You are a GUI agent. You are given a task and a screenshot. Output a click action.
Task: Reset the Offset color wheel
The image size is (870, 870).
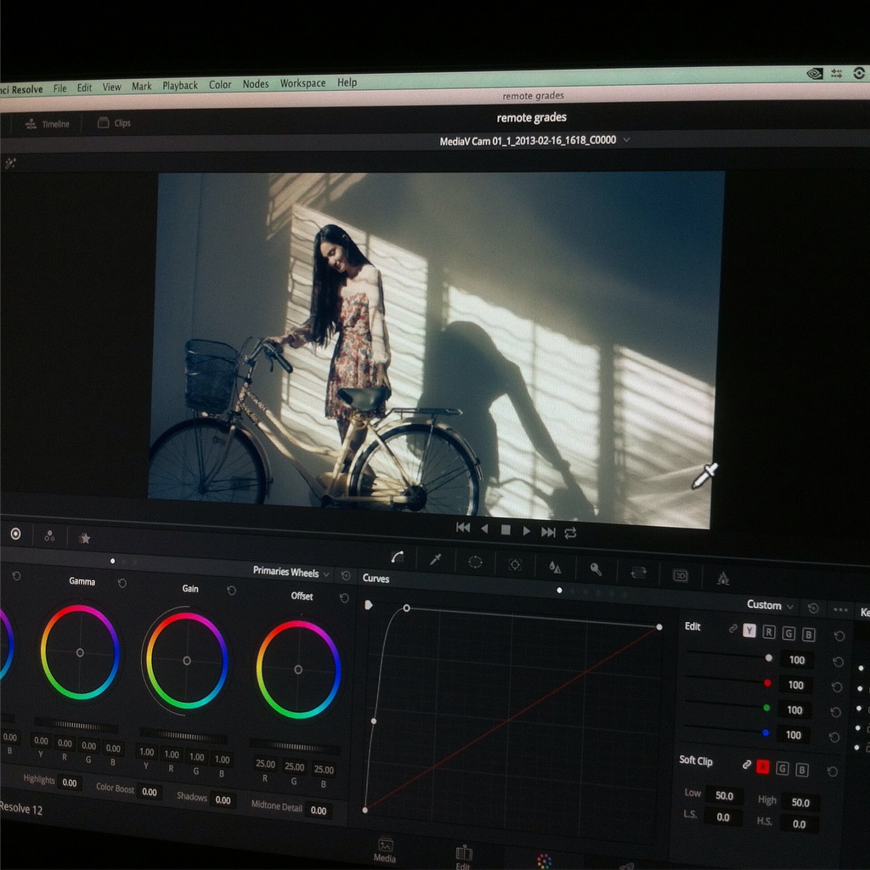[344, 597]
